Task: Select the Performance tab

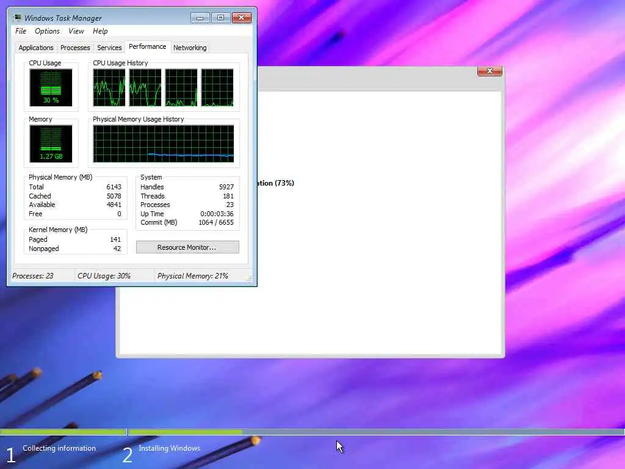Action: [x=148, y=46]
